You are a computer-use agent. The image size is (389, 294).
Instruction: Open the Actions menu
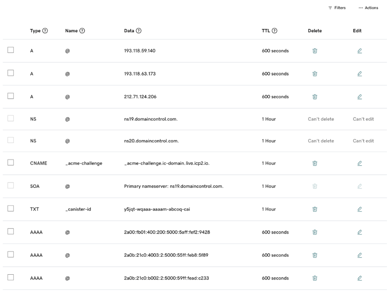[370, 7]
